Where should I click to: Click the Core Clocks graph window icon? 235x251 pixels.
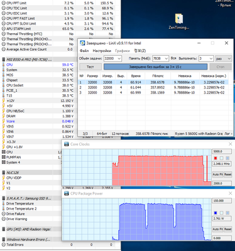pos(67,144)
